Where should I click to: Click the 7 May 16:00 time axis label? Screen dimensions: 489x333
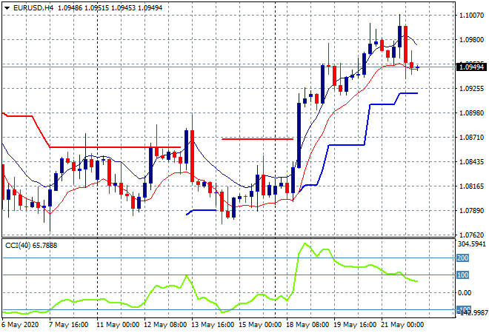(68, 325)
